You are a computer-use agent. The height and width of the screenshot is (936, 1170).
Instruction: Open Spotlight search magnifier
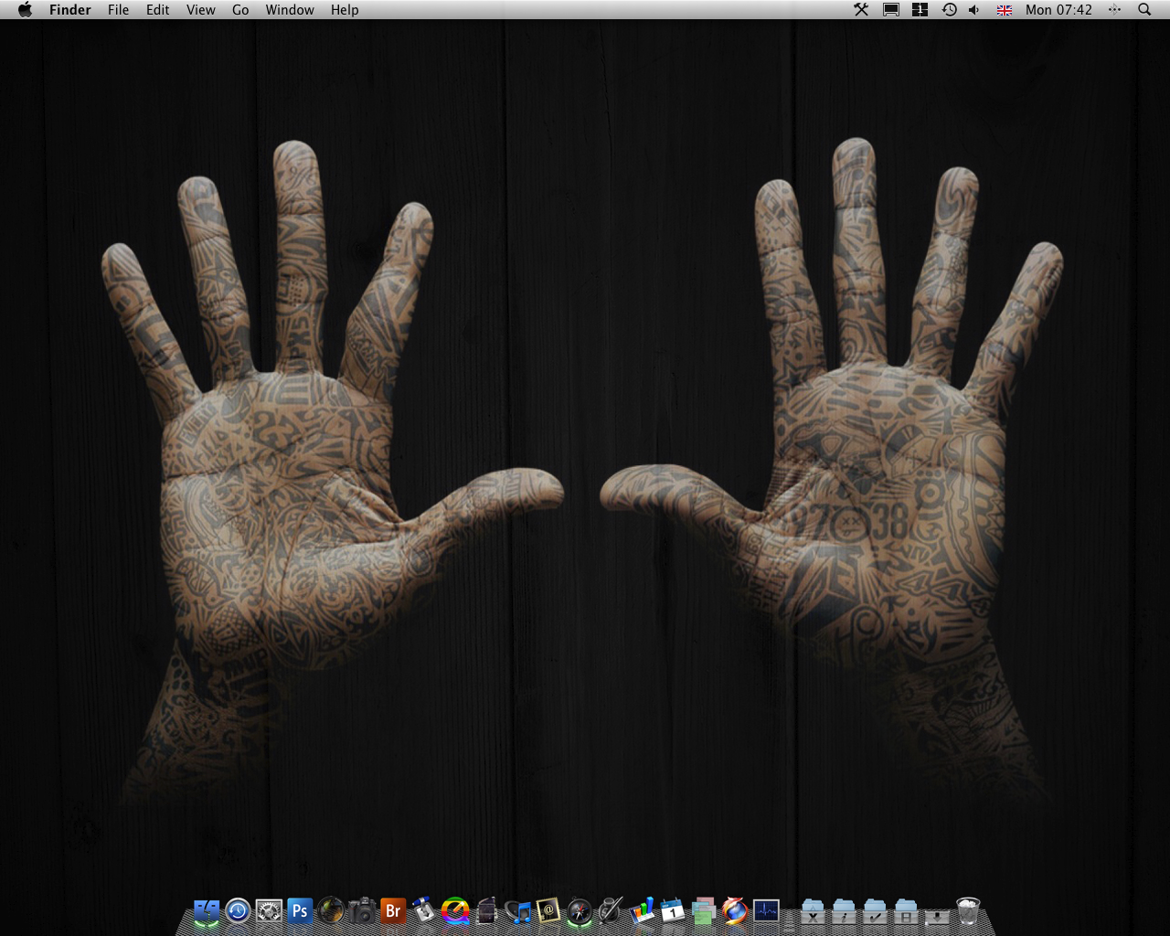(x=1144, y=10)
